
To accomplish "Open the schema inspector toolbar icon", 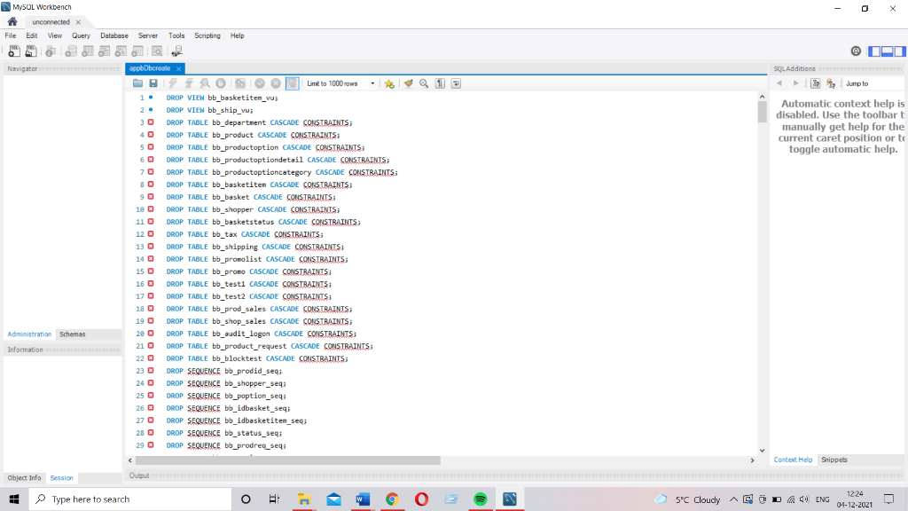I will [51, 51].
